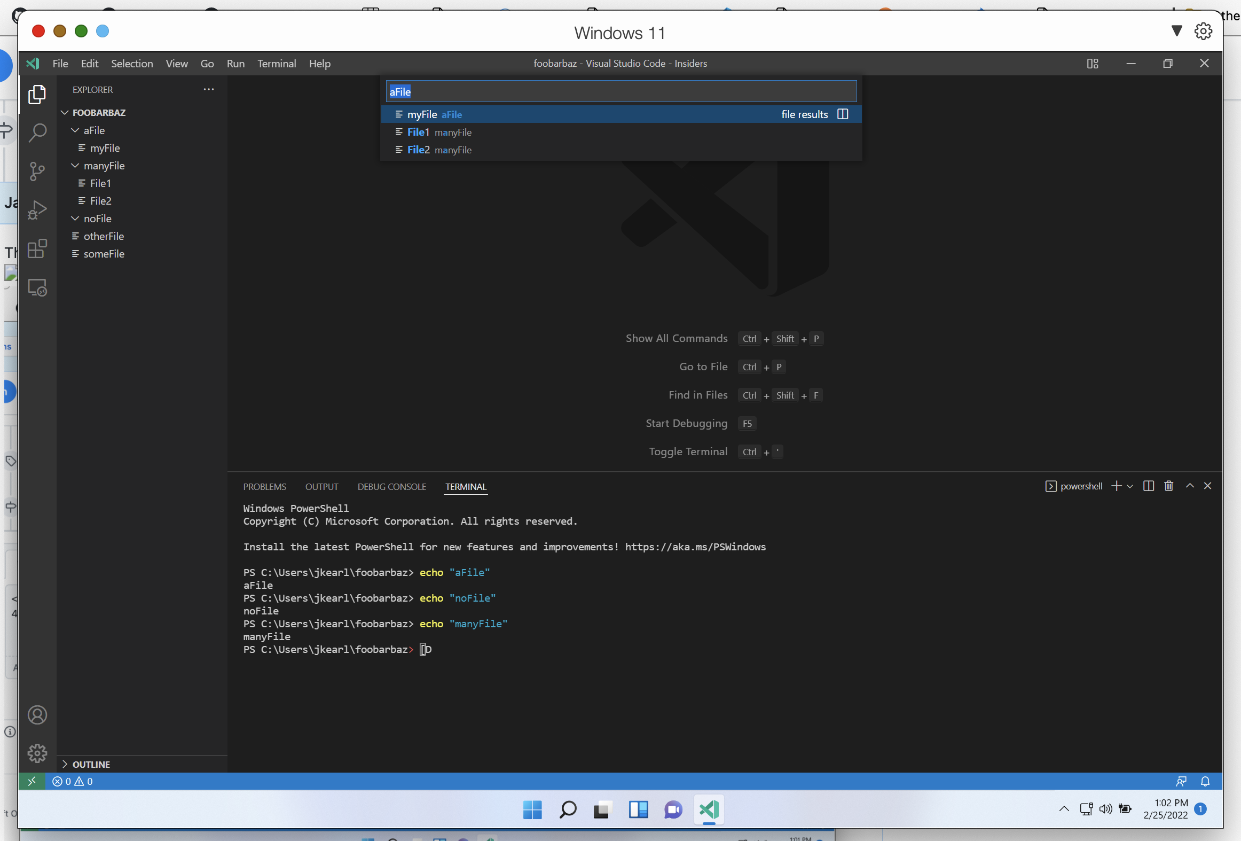The image size is (1241, 841).
Task: Click errors and warnings status bar item
Action: (73, 782)
